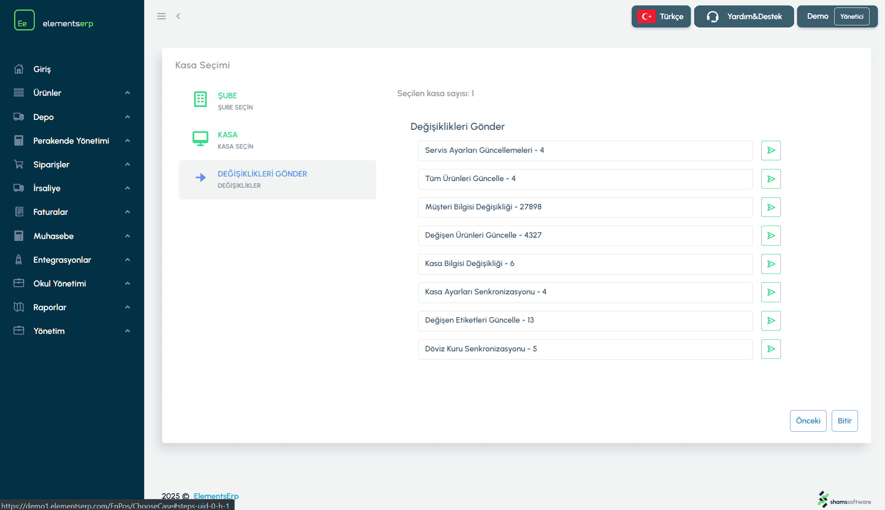This screenshot has height=510, width=885.
Task: Click the Bitir button
Action: [844, 420]
